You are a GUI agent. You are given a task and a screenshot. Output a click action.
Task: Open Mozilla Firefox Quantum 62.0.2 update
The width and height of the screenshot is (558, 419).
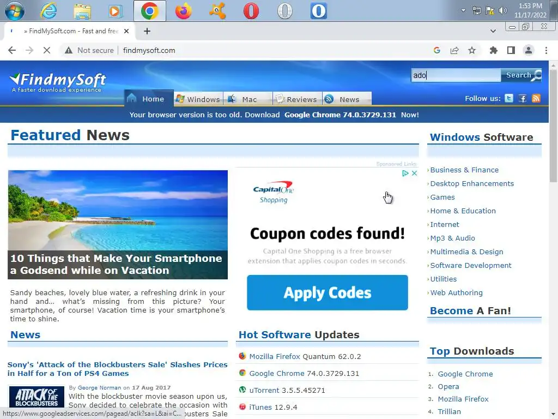[x=305, y=356]
